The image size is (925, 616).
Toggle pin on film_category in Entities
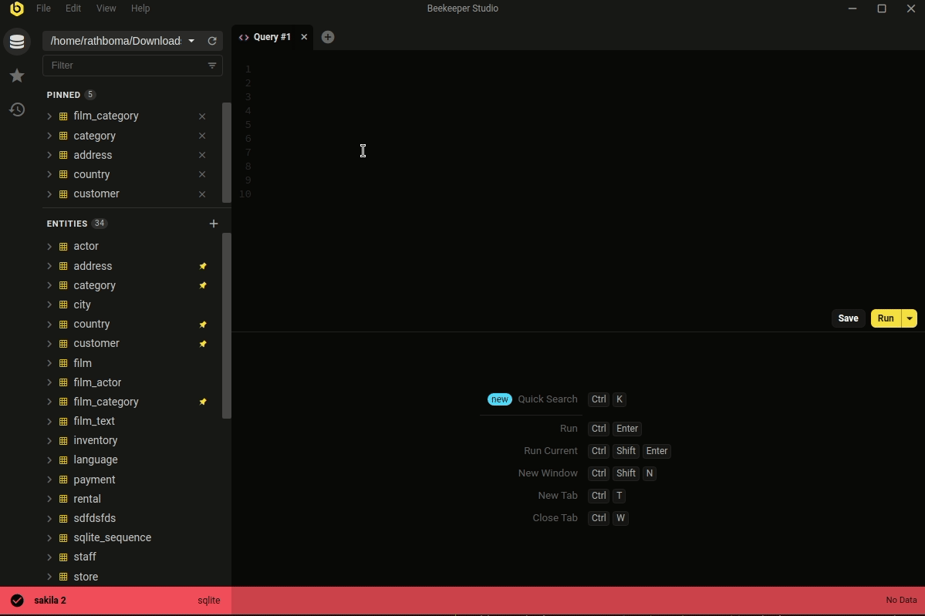[203, 402]
